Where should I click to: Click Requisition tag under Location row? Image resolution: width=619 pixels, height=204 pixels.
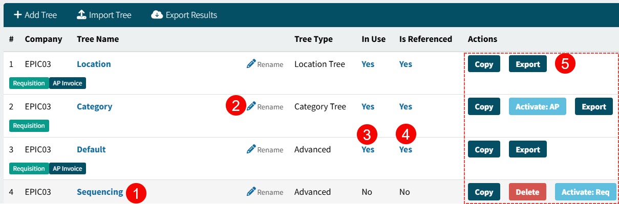tap(29, 83)
